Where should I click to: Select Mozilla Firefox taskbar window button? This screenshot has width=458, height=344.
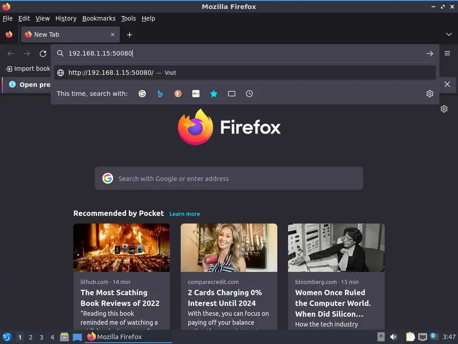pyautogui.click(x=128, y=337)
